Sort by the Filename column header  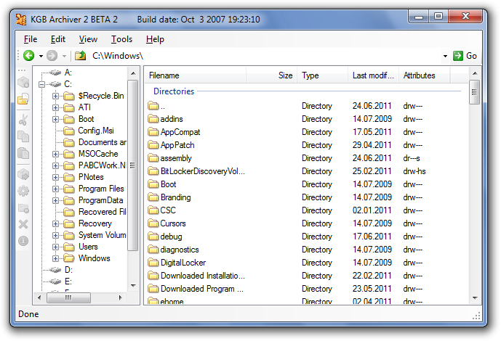pyautogui.click(x=196, y=75)
